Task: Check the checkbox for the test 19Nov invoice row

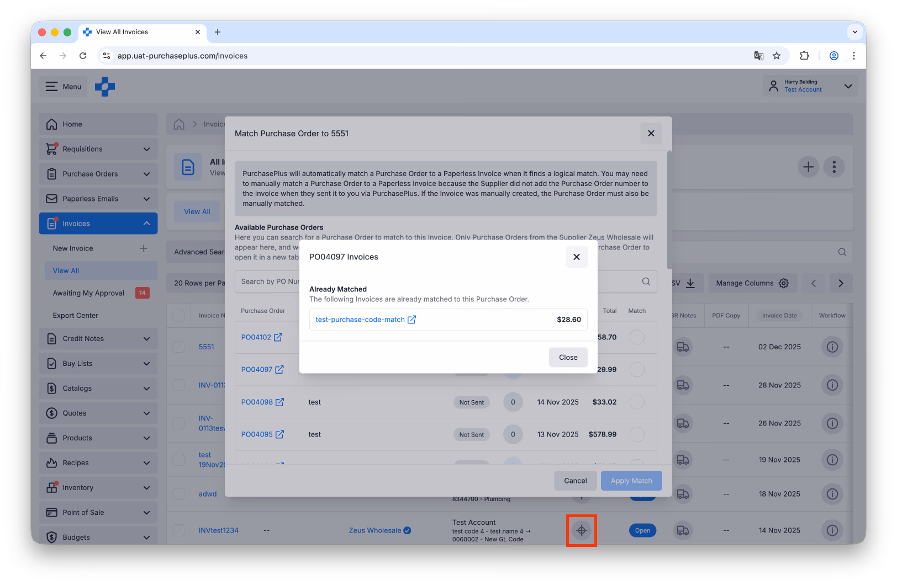Action: point(178,460)
